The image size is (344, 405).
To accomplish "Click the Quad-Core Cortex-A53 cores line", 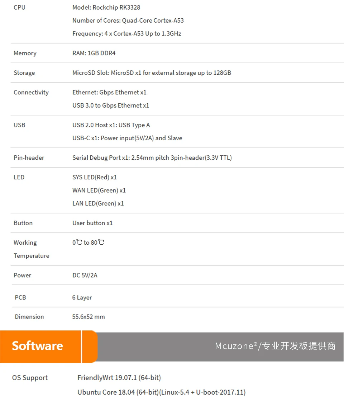I will tap(128, 20).
